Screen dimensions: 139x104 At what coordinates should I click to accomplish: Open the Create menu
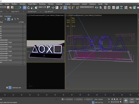point(7,4)
